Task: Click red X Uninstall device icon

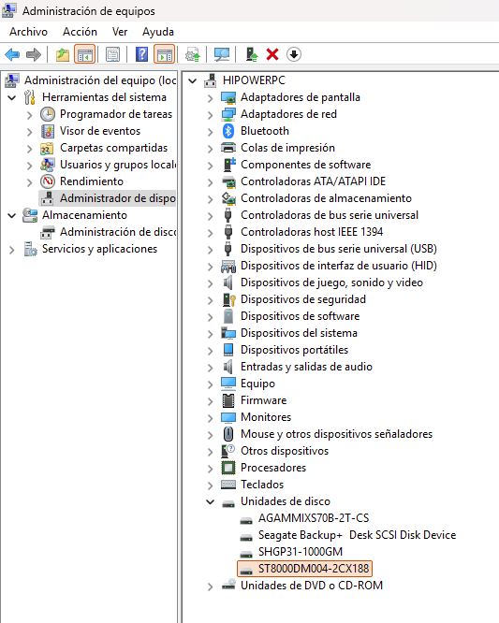Action: click(272, 54)
